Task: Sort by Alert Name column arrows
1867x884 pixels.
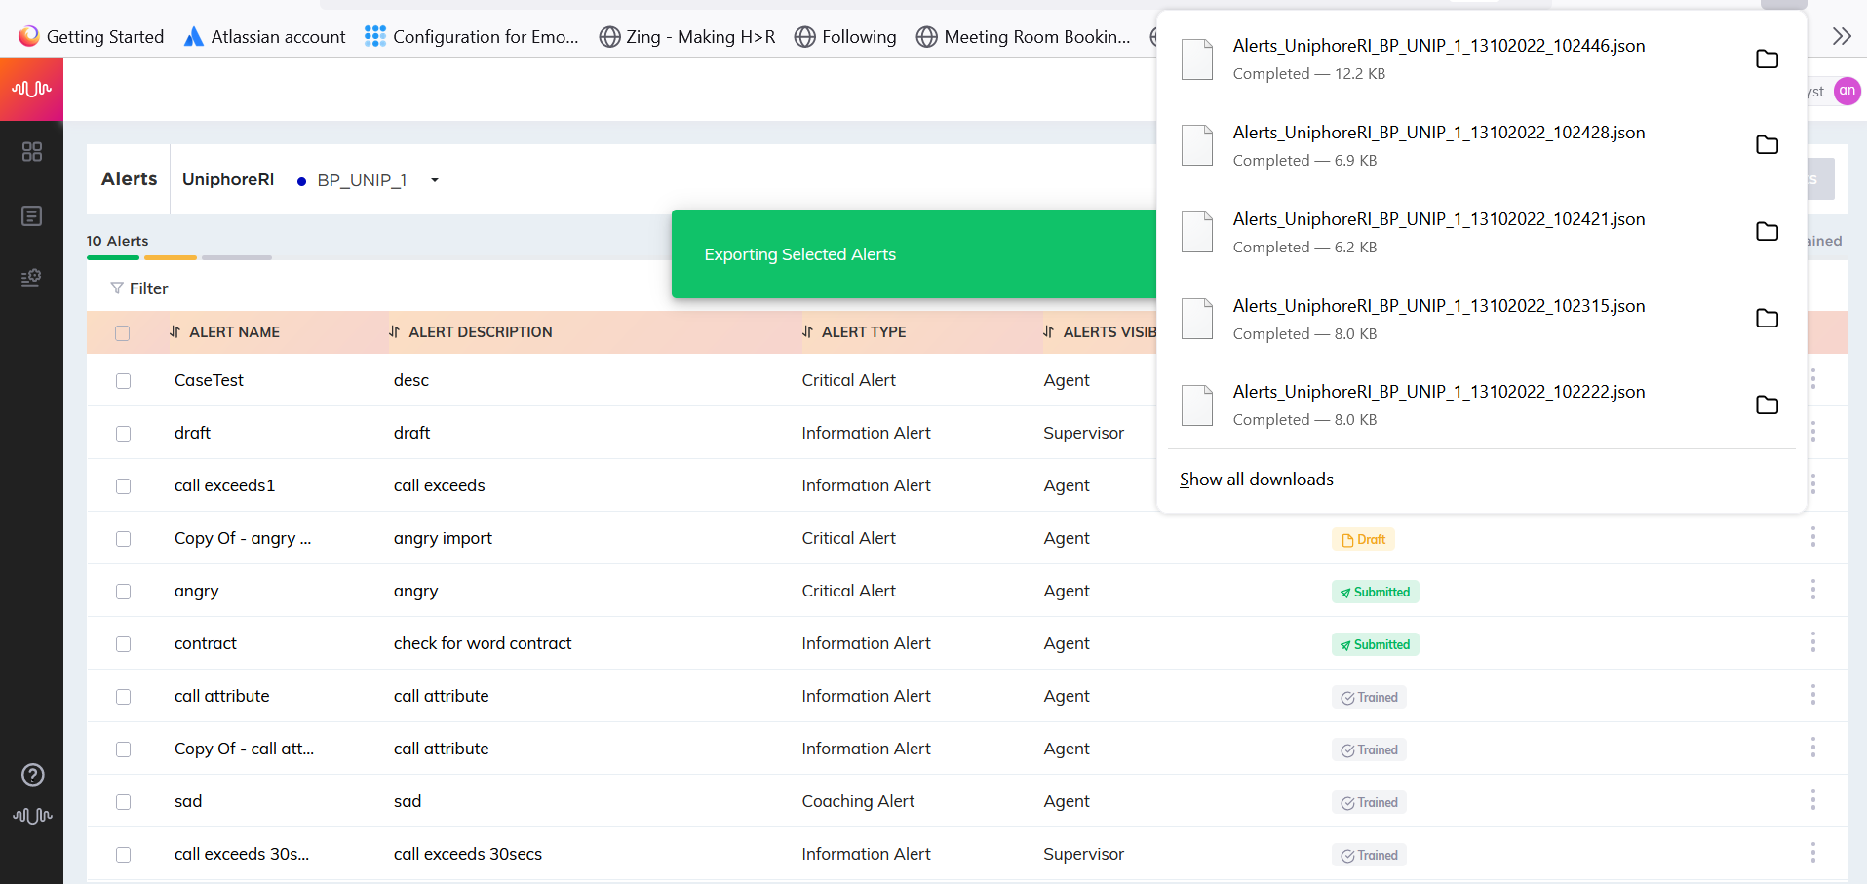Action: (175, 332)
